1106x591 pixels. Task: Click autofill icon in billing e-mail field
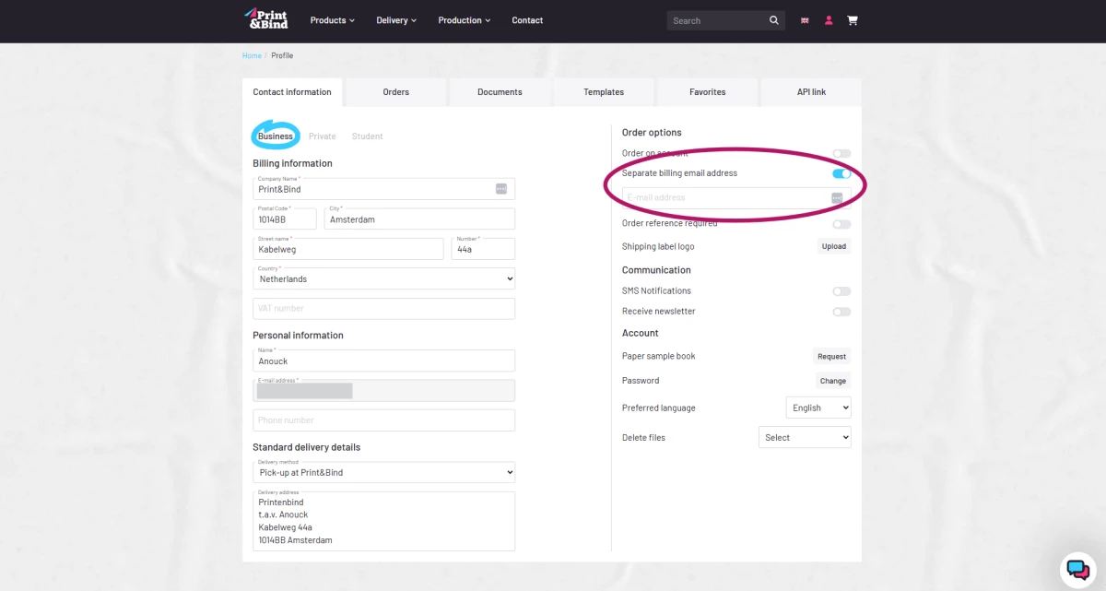coord(837,198)
